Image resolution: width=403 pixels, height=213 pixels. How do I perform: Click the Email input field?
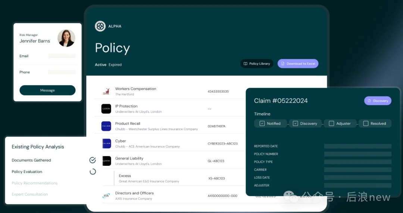pos(62,56)
